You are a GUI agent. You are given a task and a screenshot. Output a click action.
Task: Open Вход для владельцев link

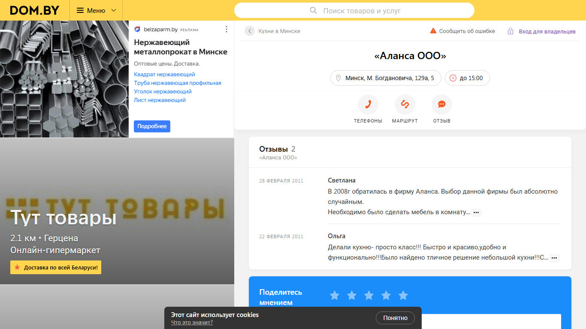pyautogui.click(x=547, y=32)
